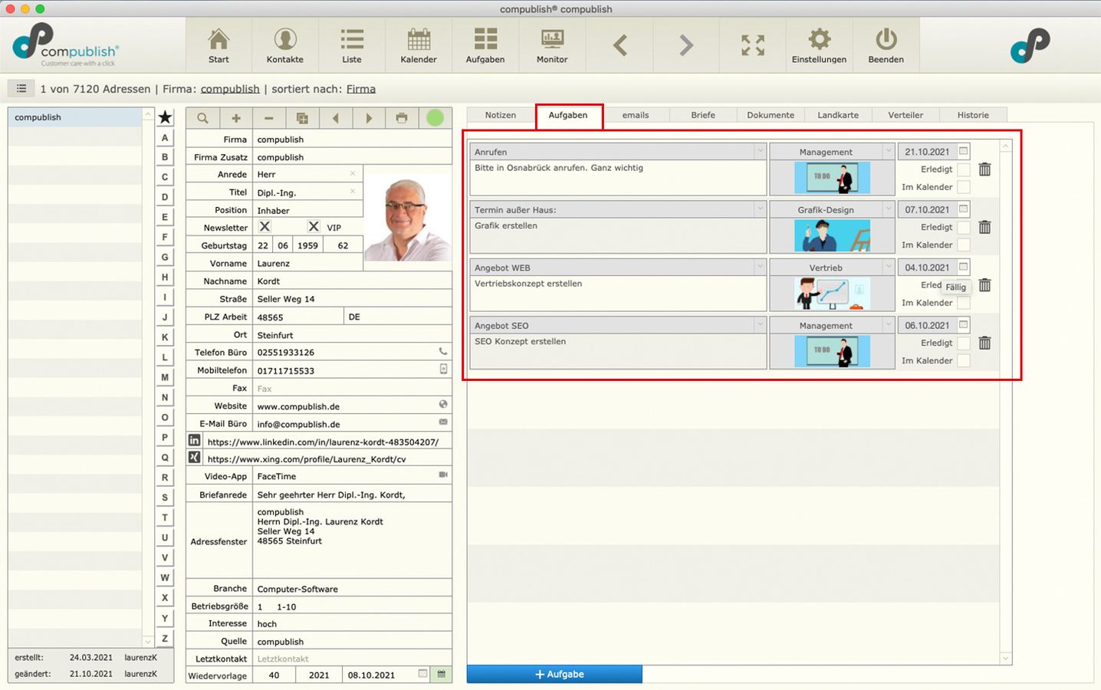Open date picker for 21.10.2021
The width and height of the screenshot is (1101, 690).
[964, 151]
